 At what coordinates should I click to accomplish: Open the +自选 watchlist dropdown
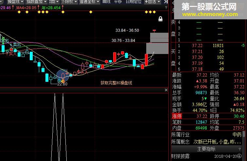(152, 2)
